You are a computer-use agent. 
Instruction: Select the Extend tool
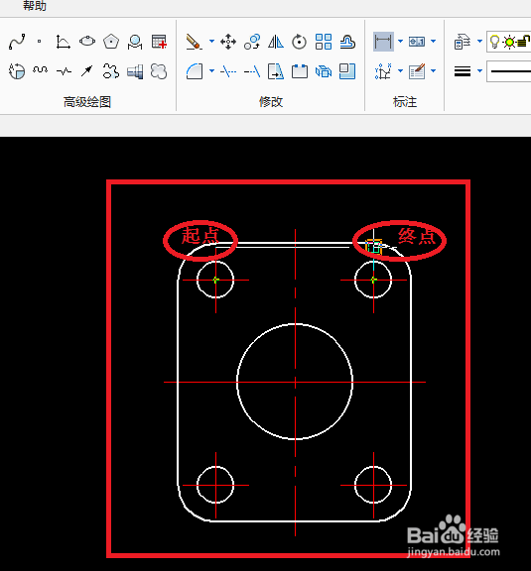pyautogui.click(x=252, y=71)
